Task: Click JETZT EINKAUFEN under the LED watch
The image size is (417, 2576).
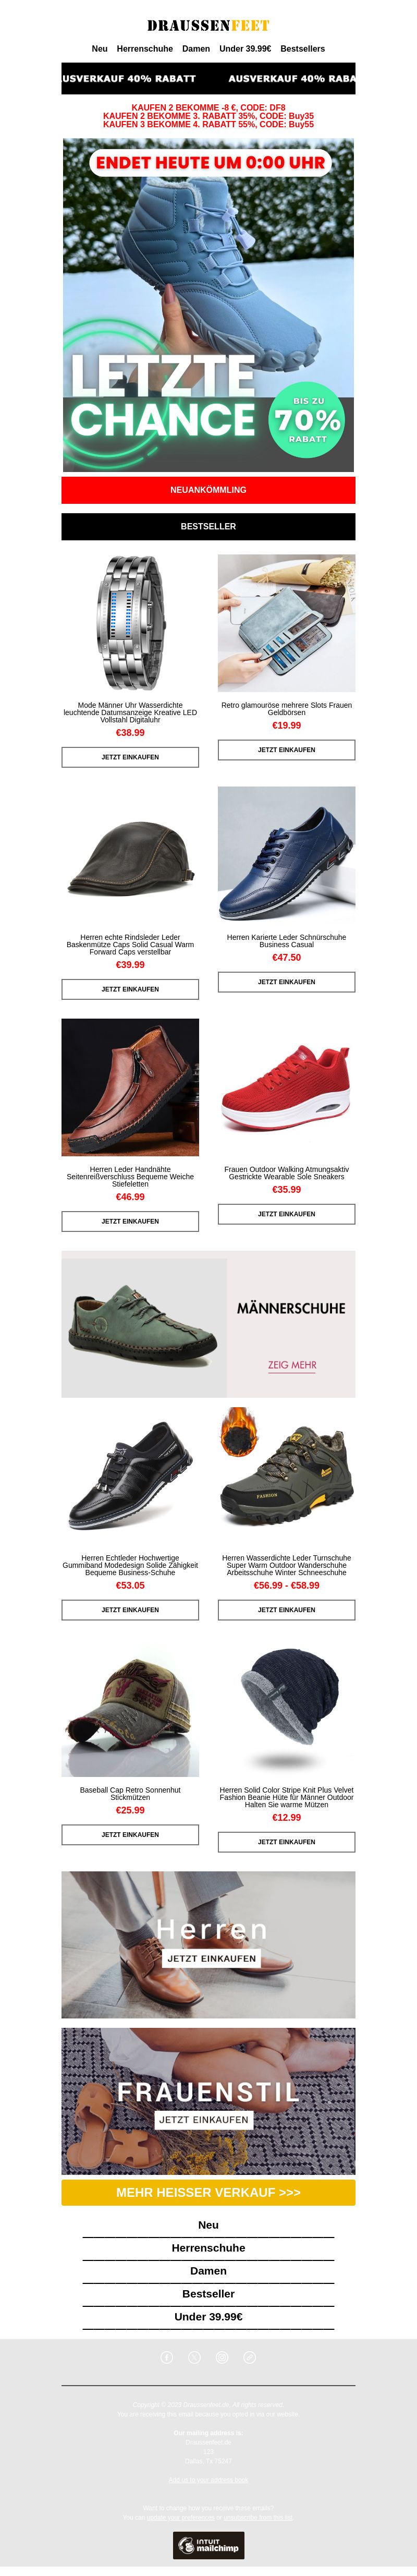Action: [x=130, y=757]
